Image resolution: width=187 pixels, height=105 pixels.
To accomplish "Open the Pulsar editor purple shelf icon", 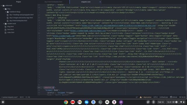I will [121, 102].
